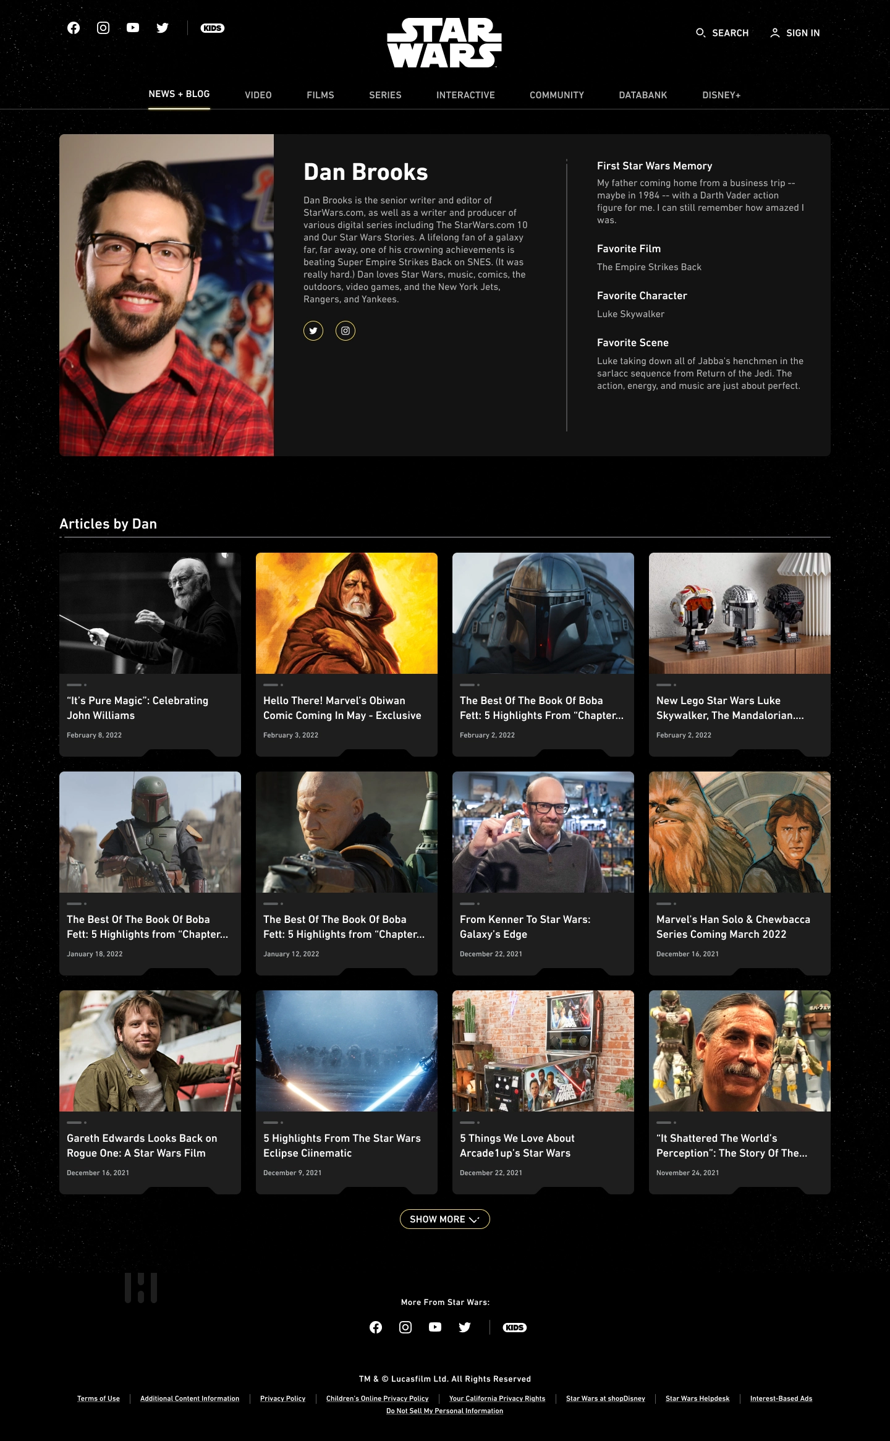Open YouTube icon in footer
The height and width of the screenshot is (1441, 890).
pyautogui.click(x=435, y=1327)
